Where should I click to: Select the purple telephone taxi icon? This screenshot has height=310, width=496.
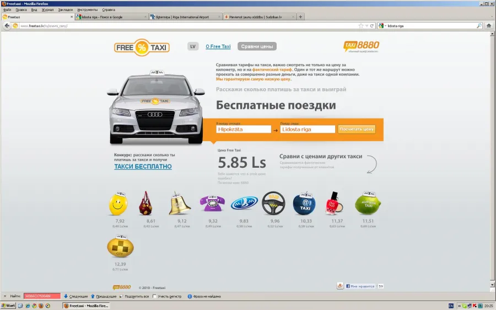point(212,204)
